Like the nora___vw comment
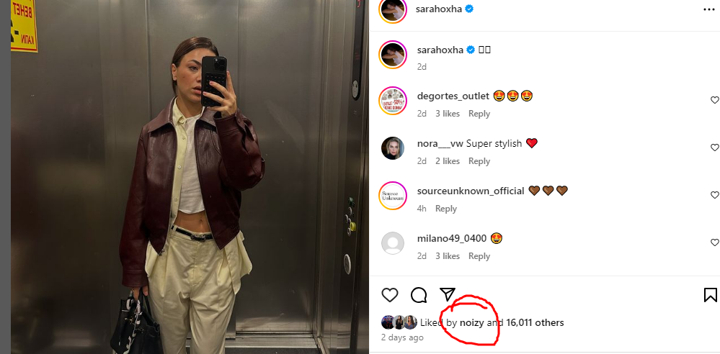Viewport: 720px width, 354px height. tap(714, 147)
